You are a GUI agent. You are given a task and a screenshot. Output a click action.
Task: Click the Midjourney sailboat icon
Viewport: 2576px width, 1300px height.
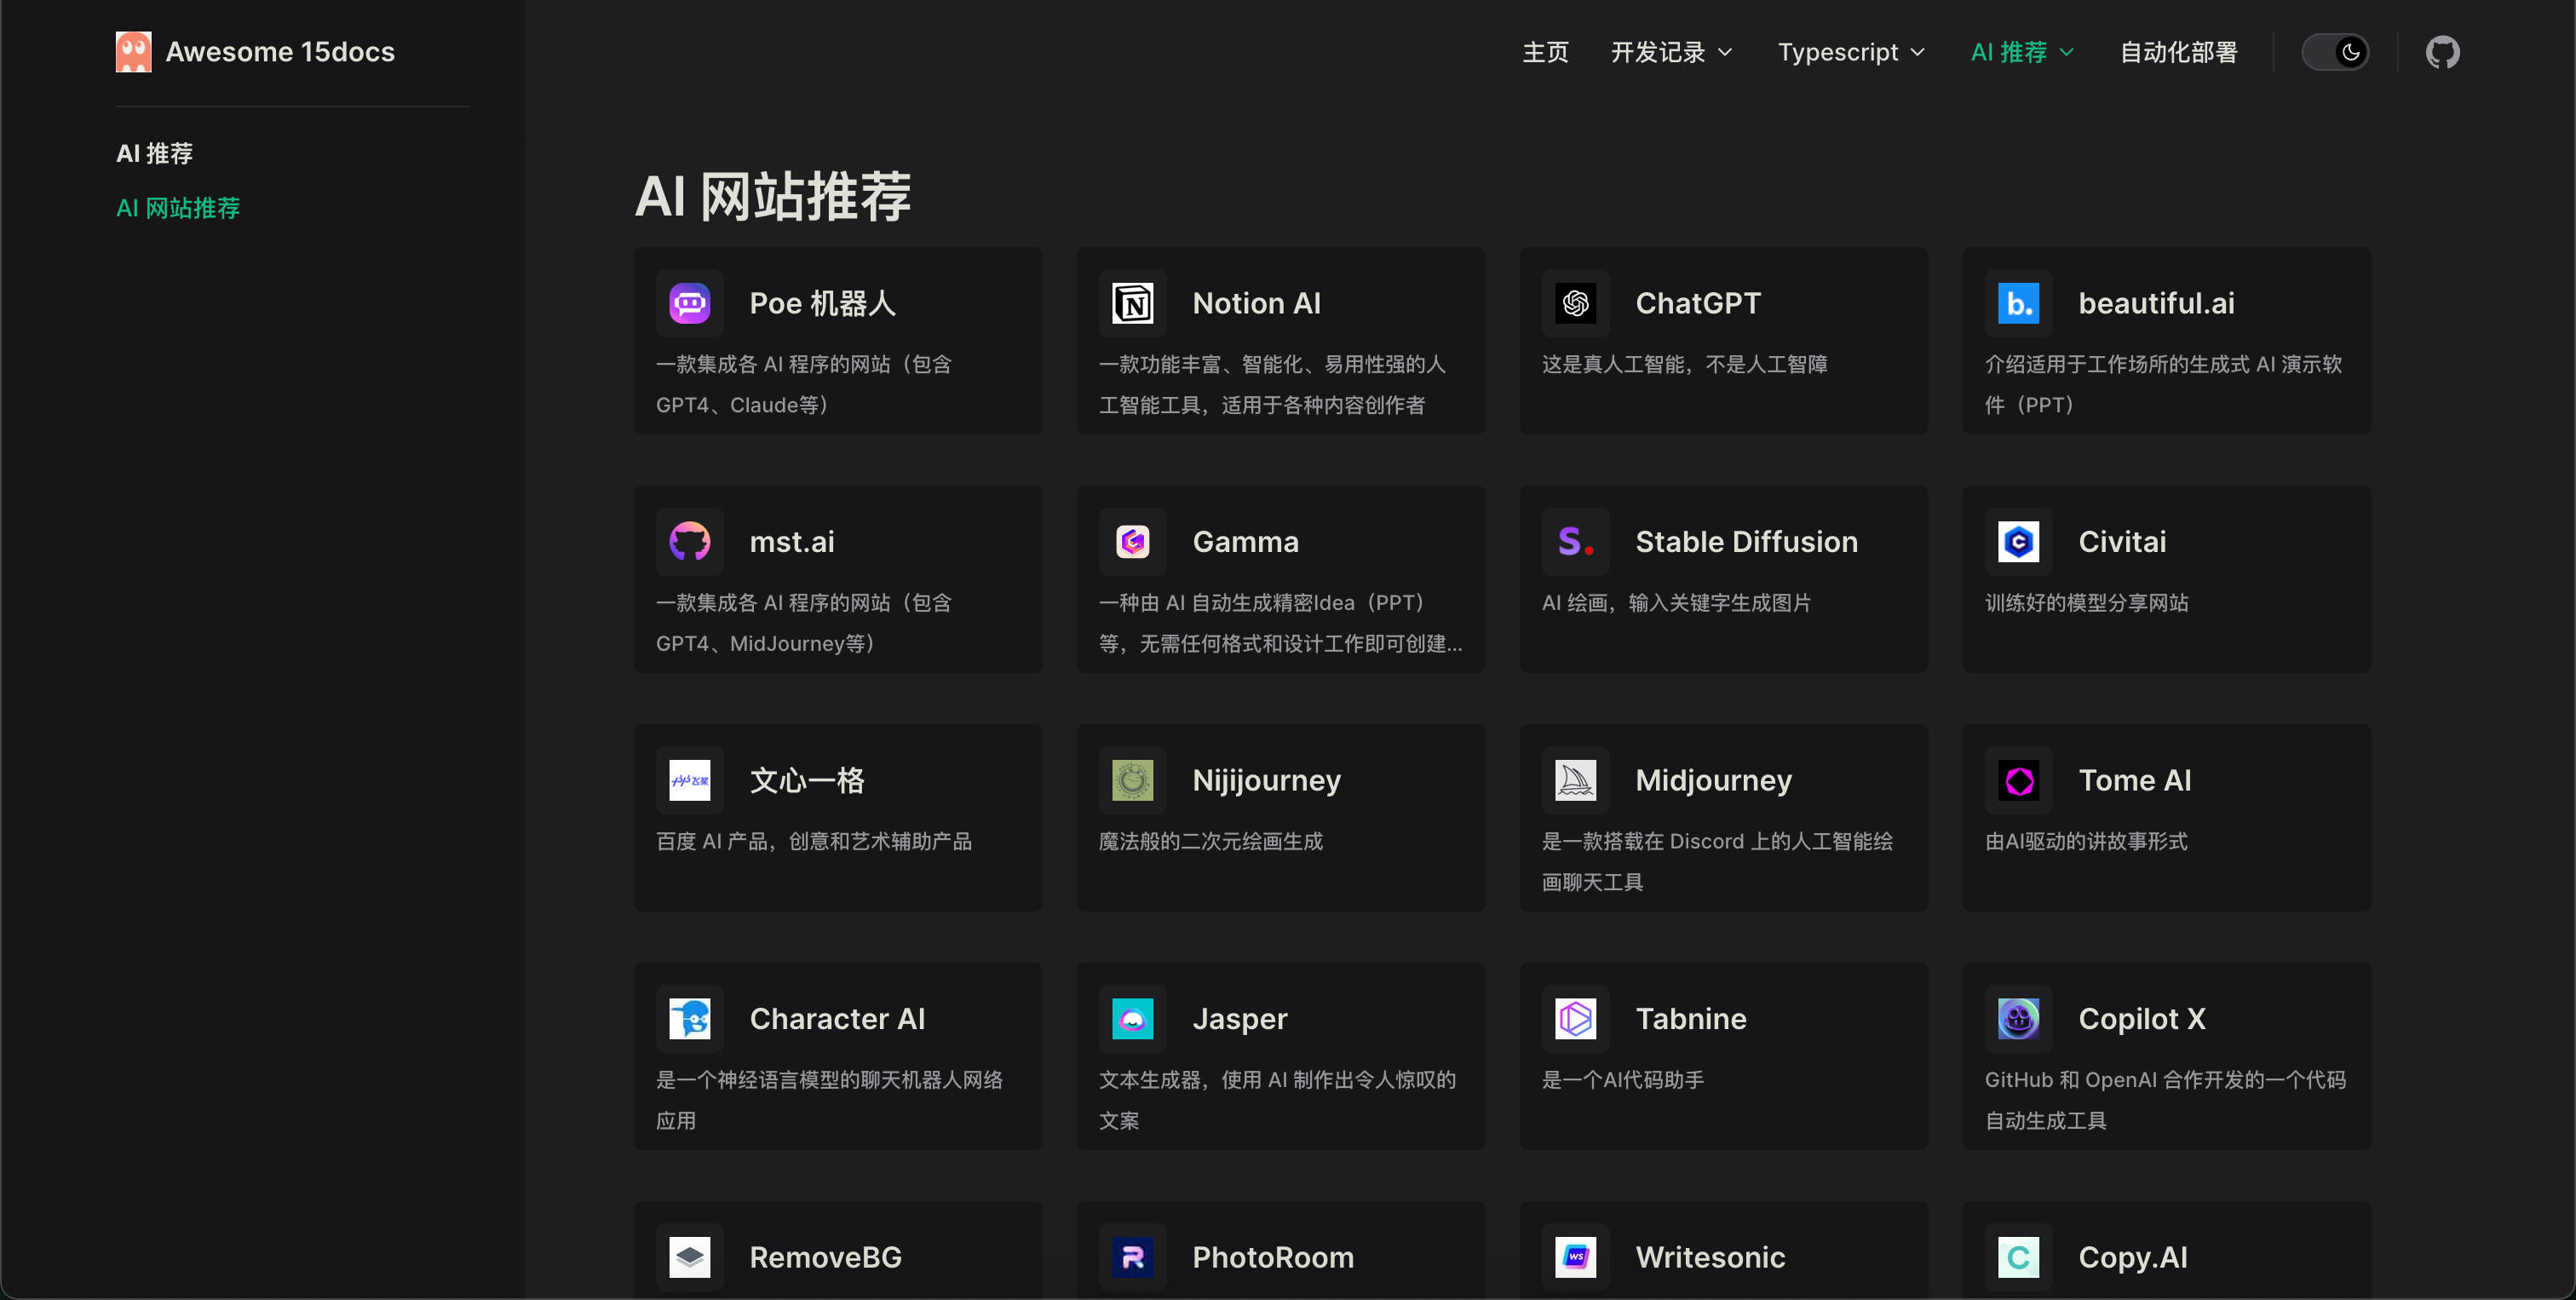click(1575, 780)
